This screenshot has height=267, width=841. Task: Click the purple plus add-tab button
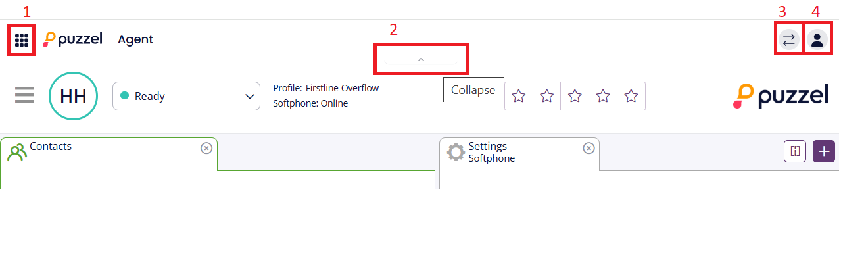(824, 151)
